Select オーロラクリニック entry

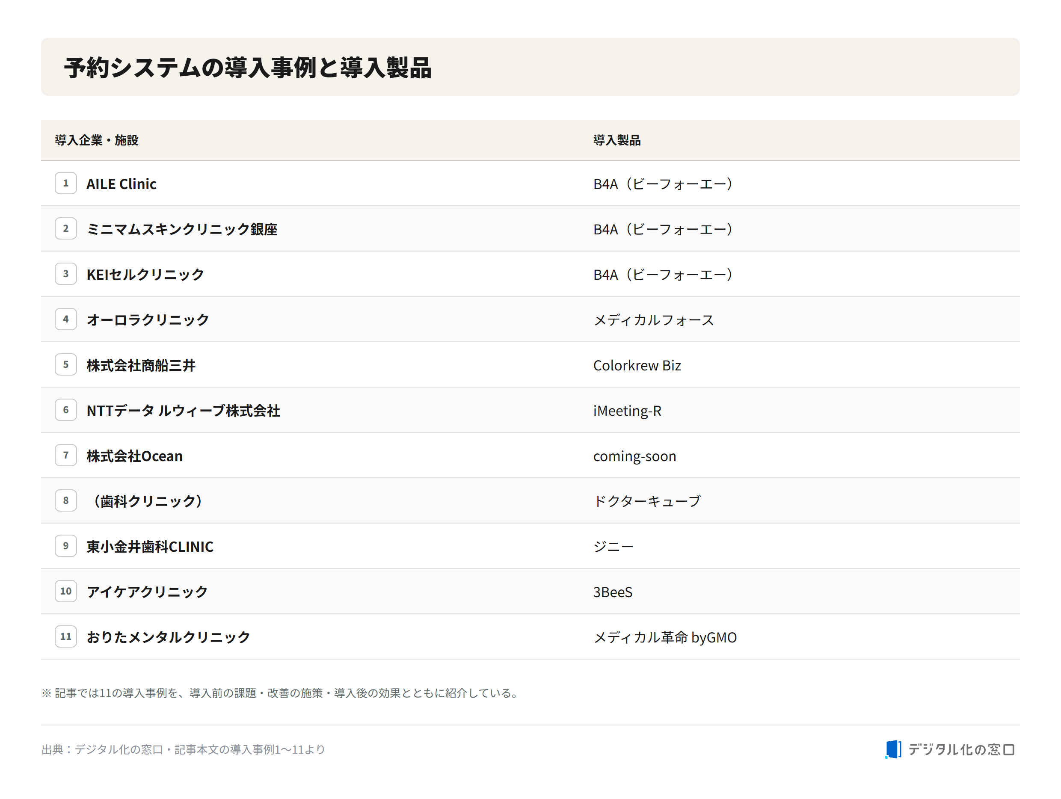pos(148,320)
